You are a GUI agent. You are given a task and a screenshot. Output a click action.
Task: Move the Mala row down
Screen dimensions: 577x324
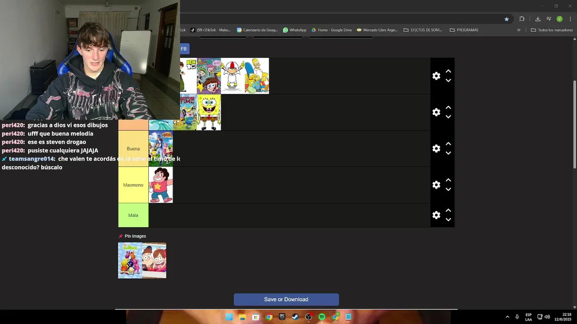pyautogui.click(x=449, y=220)
